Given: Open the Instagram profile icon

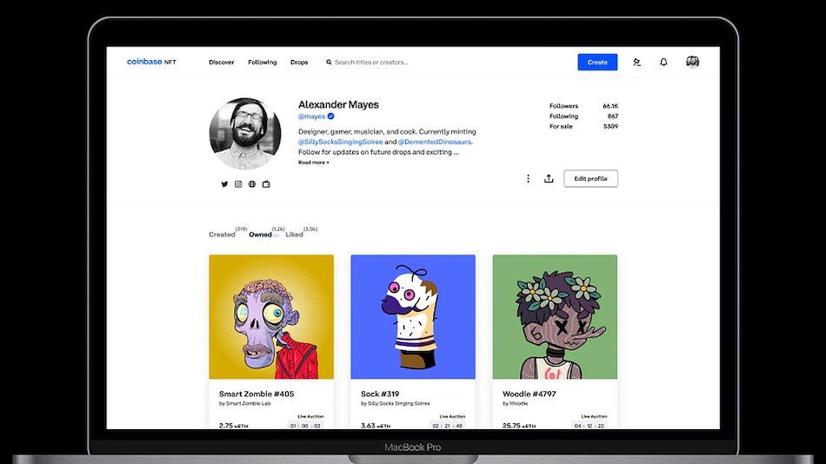Looking at the screenshot, I should point(238,184).
